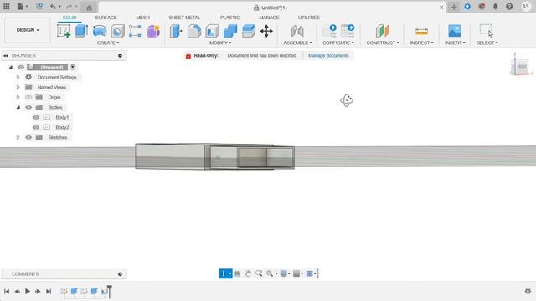
Task: Click the Undo arrow
Action: (x=53, y=7)
